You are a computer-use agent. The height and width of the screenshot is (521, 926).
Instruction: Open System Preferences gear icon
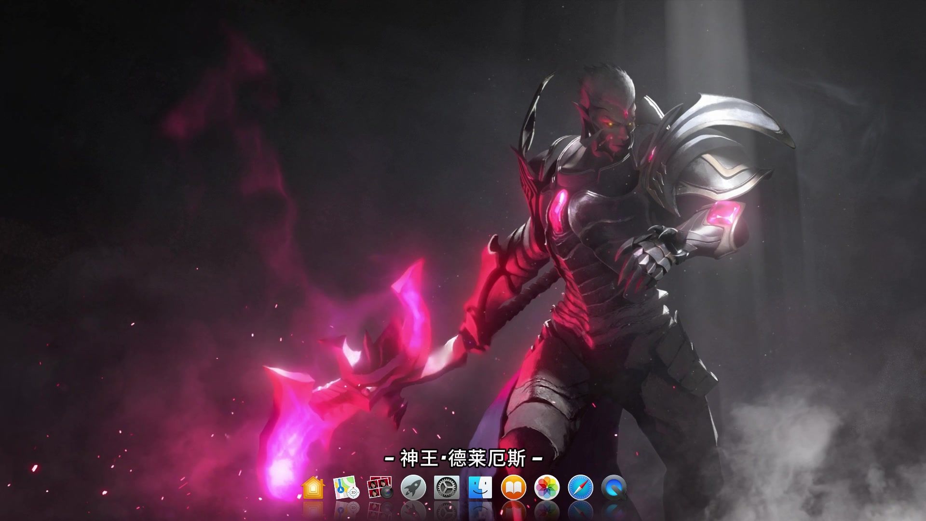point(447,488)
